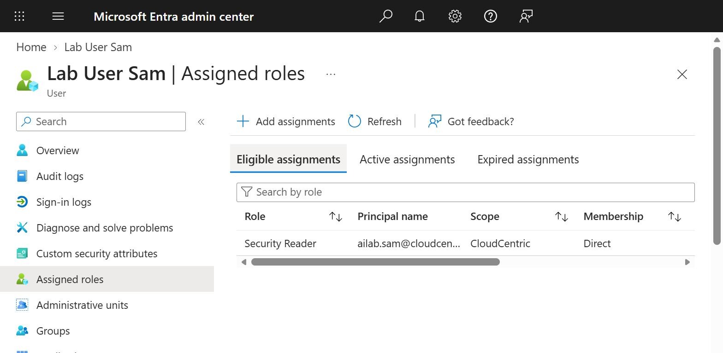Screen dimensions: 723x353
Task: Go to Home breadcrumb
Action: point(31,47)
